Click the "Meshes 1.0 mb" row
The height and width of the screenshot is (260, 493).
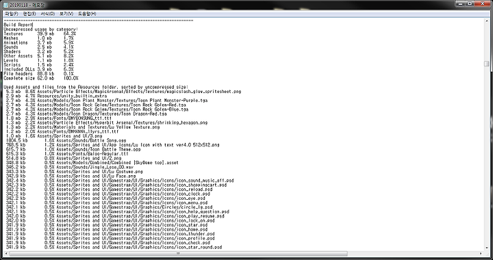(38, 38)
